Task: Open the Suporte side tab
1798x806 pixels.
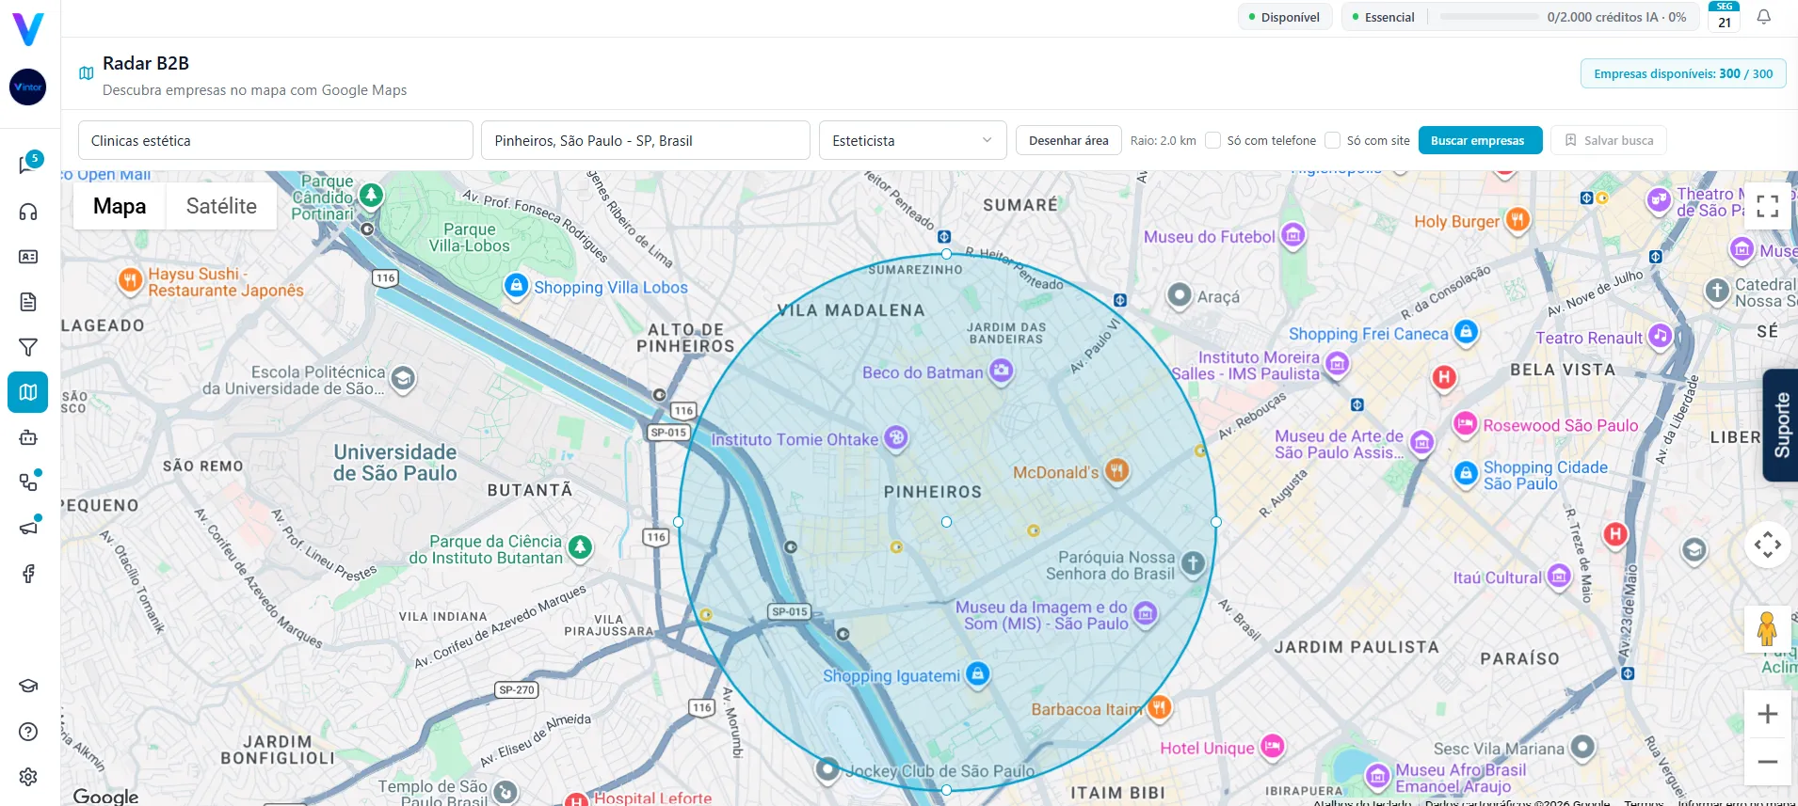Action: [x=1780, y=425]
